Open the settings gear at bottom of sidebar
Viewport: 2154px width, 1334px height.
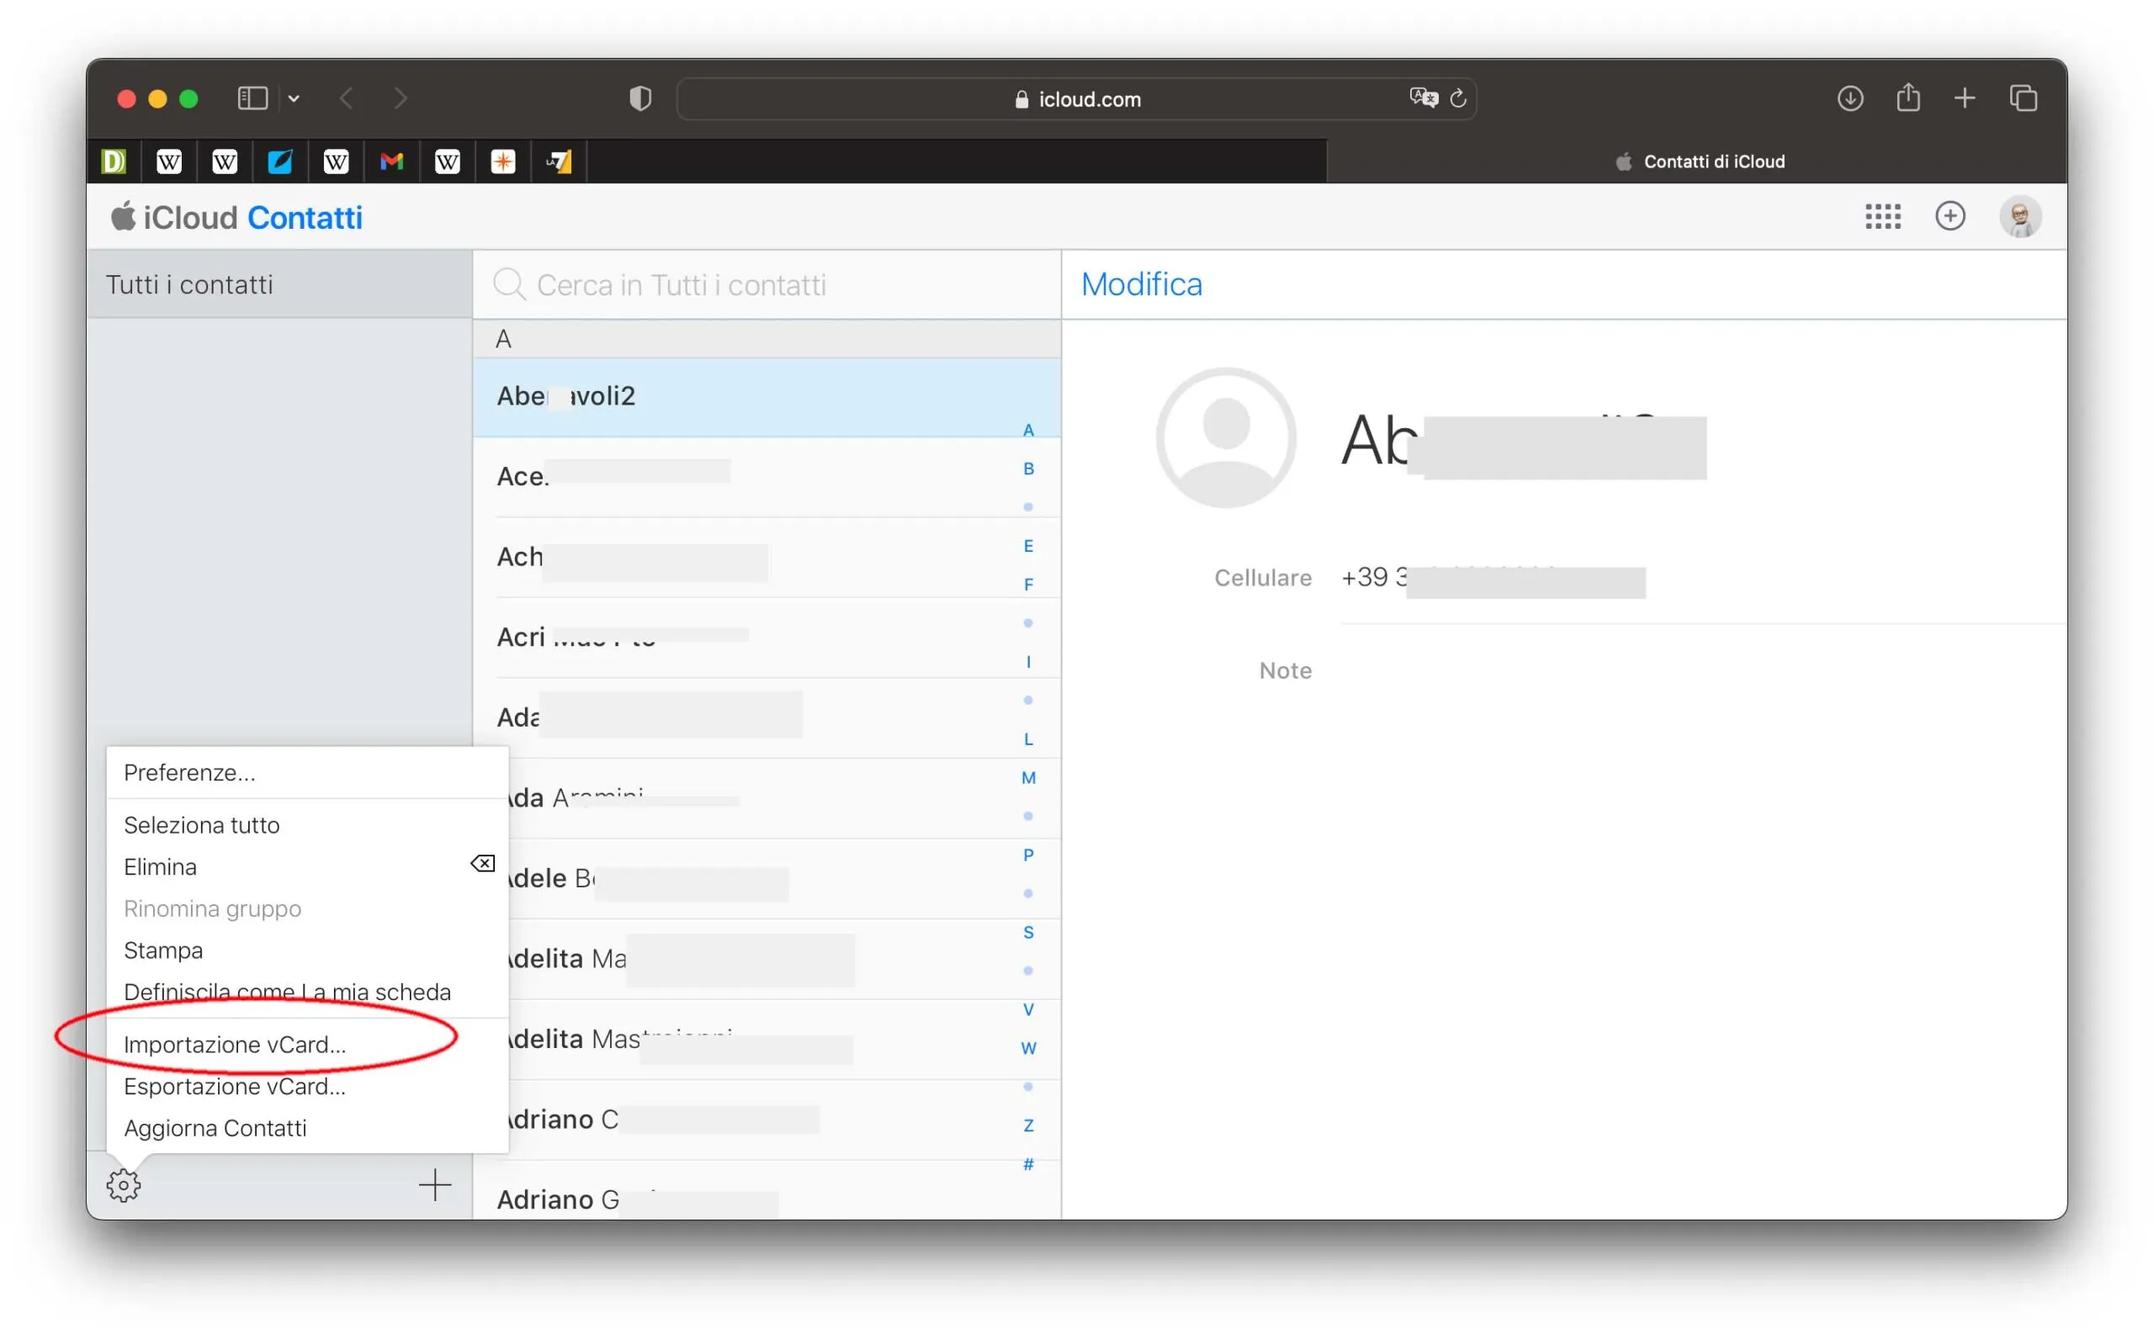pos(123,1185)
